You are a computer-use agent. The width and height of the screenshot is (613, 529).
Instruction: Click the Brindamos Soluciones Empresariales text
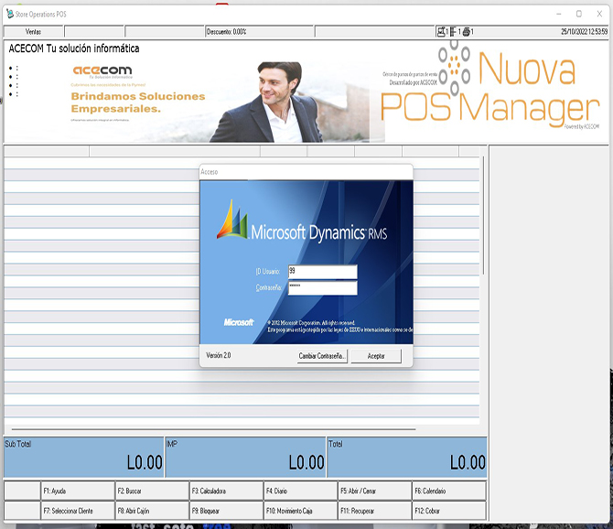tap(138, 103)
